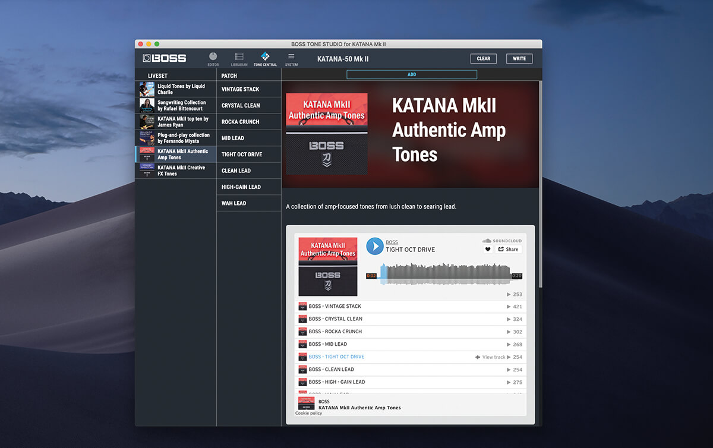Click the TIGHT OCT DRIVE track title
This screenshot has height=448, width=713.
[410, 250]
